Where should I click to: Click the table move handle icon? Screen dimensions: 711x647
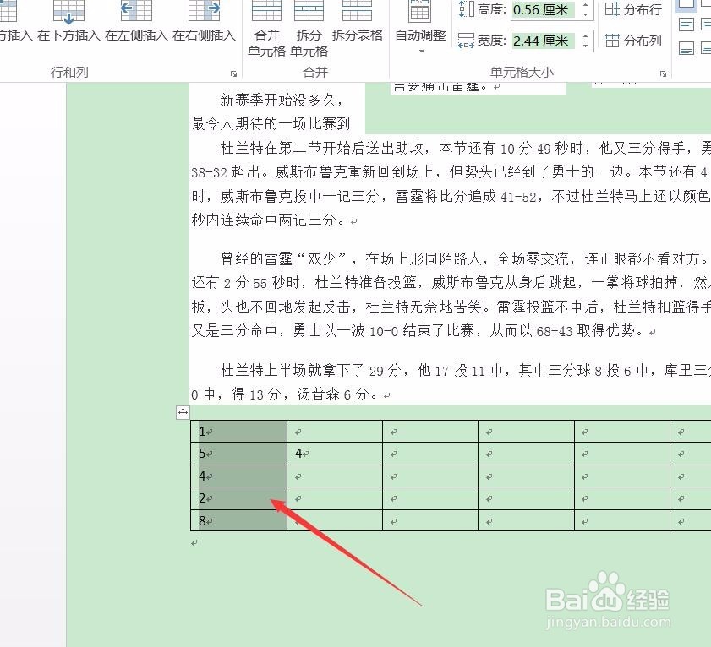tap(183, 413)
